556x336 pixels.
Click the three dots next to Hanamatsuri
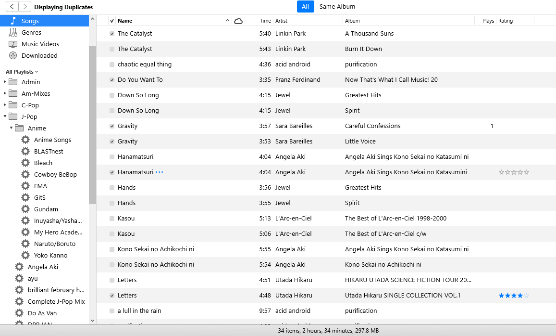[x=160, y=172]
